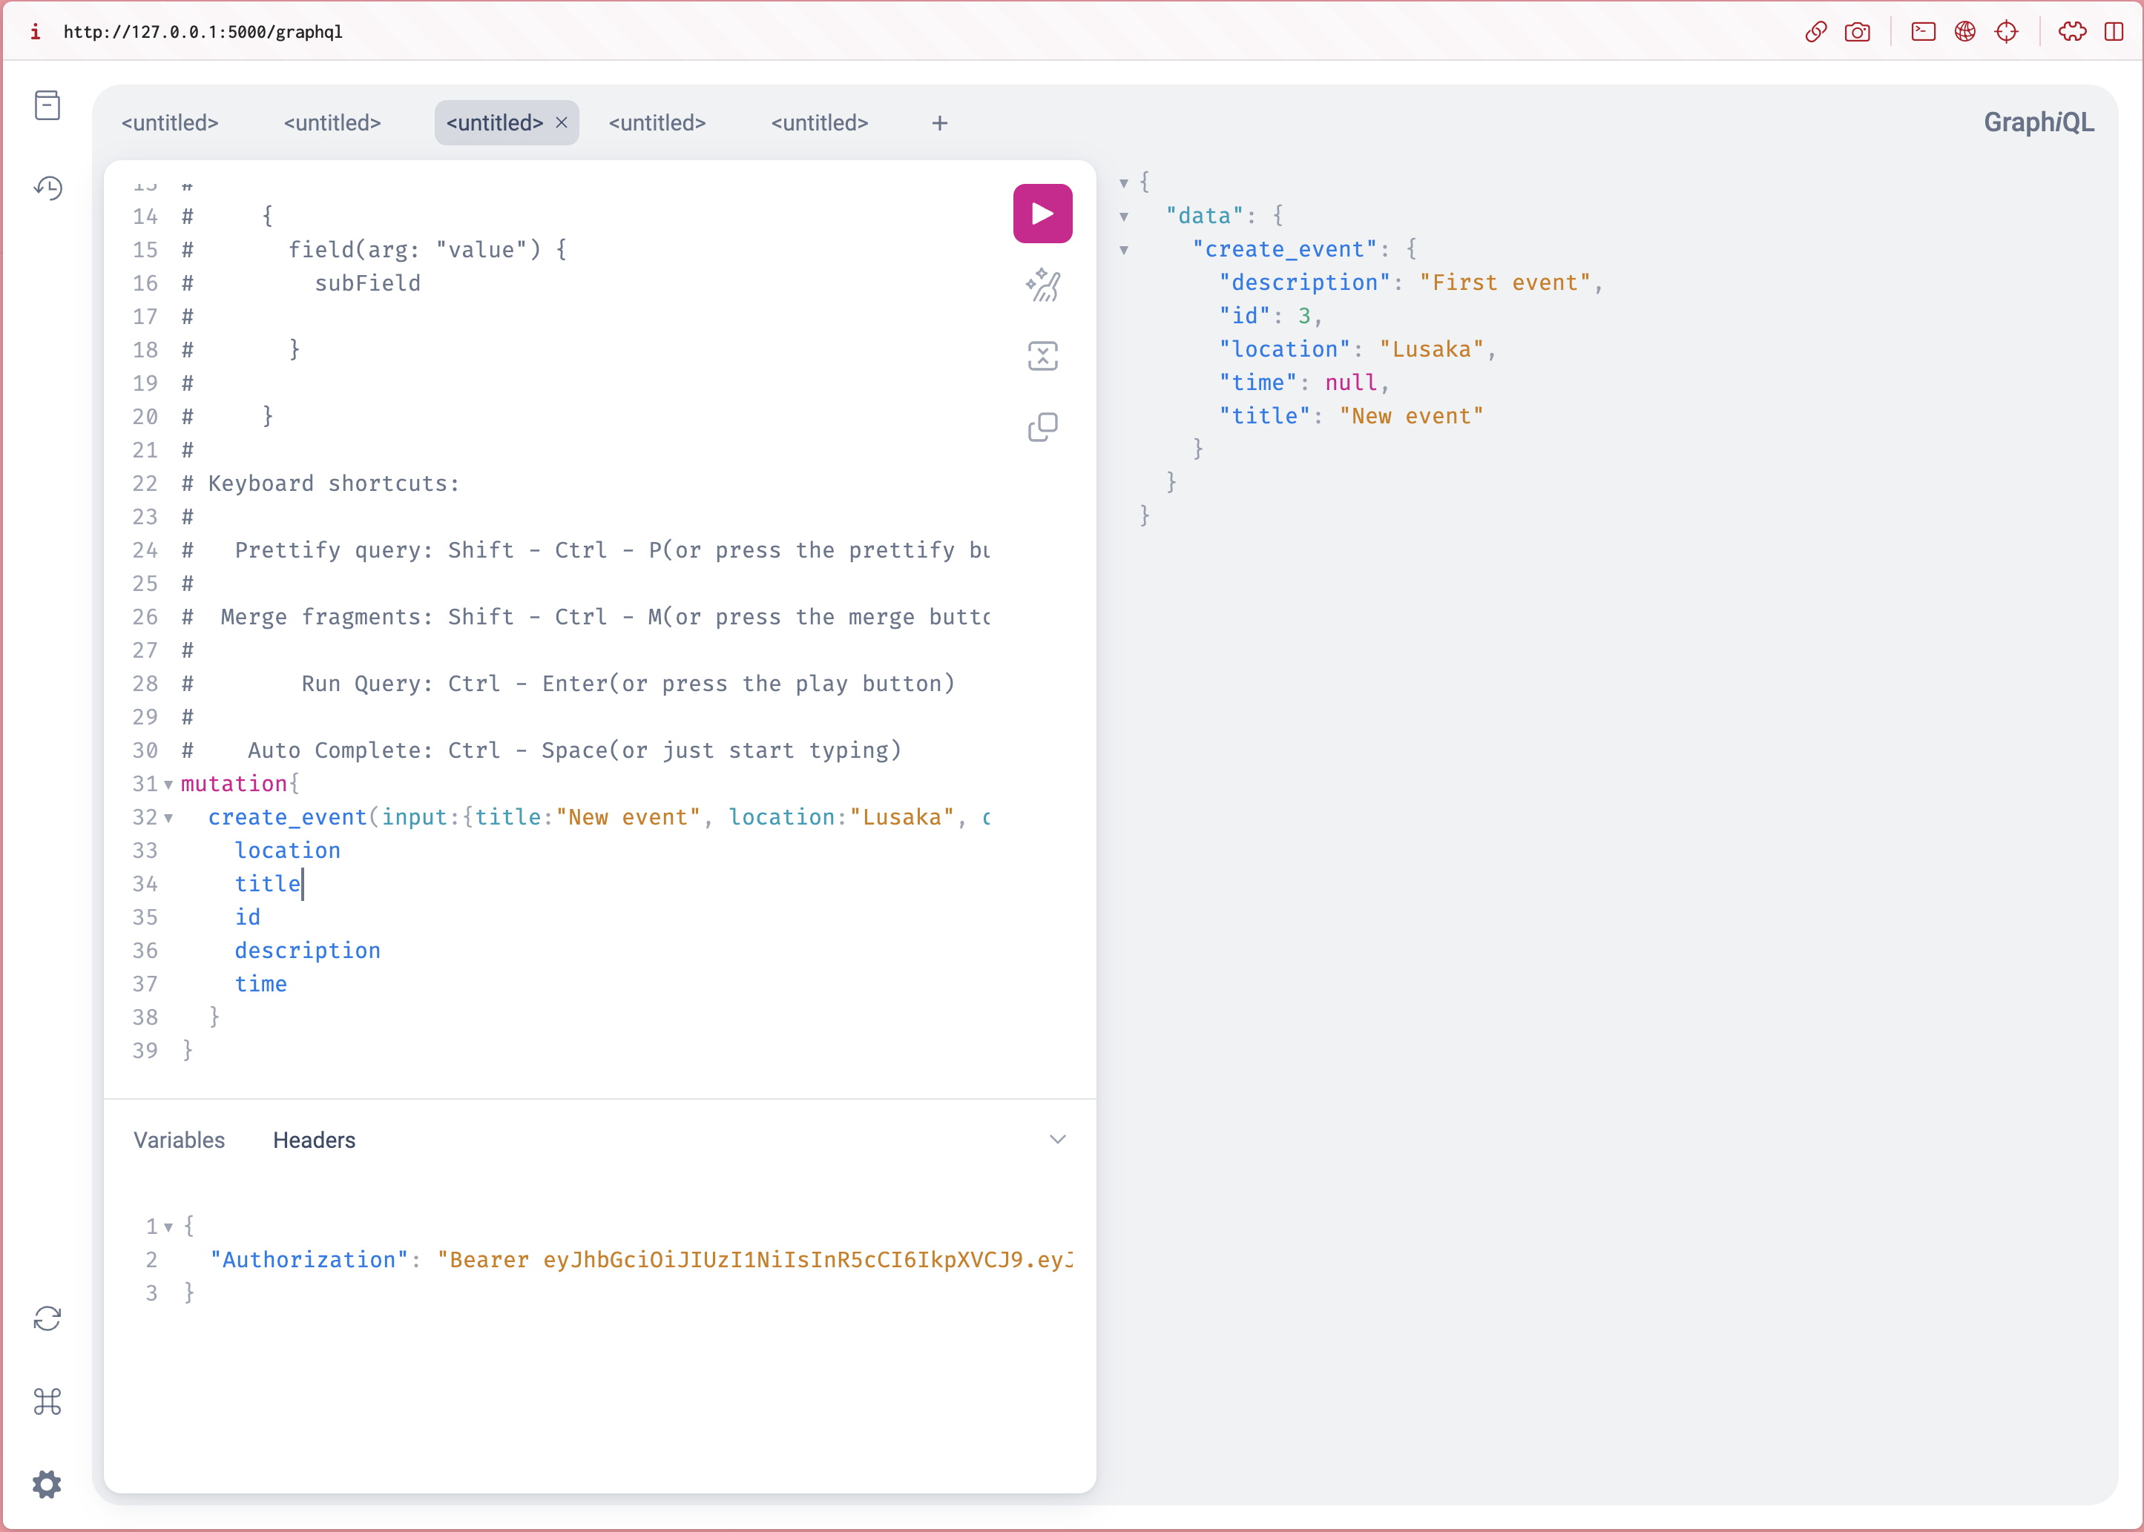This screenshot has height=1532, width=2144.
Task: Place cursor on 'description' field line 36
Action: (x=308, y=950)
